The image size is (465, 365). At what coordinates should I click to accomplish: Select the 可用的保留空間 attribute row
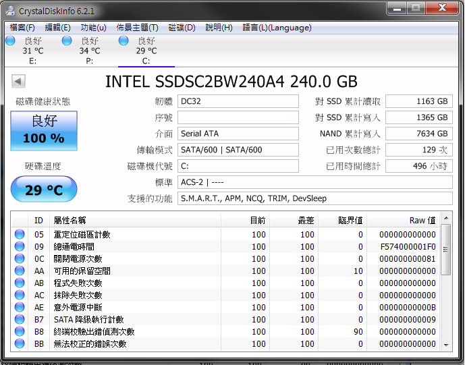pos(225,271)
